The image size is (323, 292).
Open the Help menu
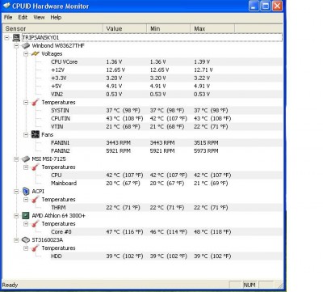56,17
